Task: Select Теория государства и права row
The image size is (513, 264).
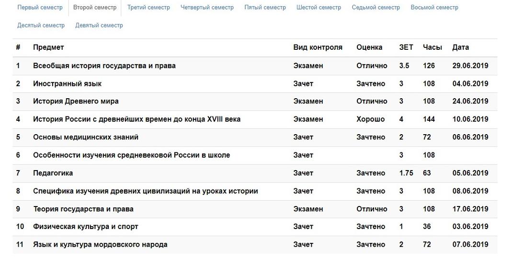Action: pyautogui.click(x=255, y=209)
